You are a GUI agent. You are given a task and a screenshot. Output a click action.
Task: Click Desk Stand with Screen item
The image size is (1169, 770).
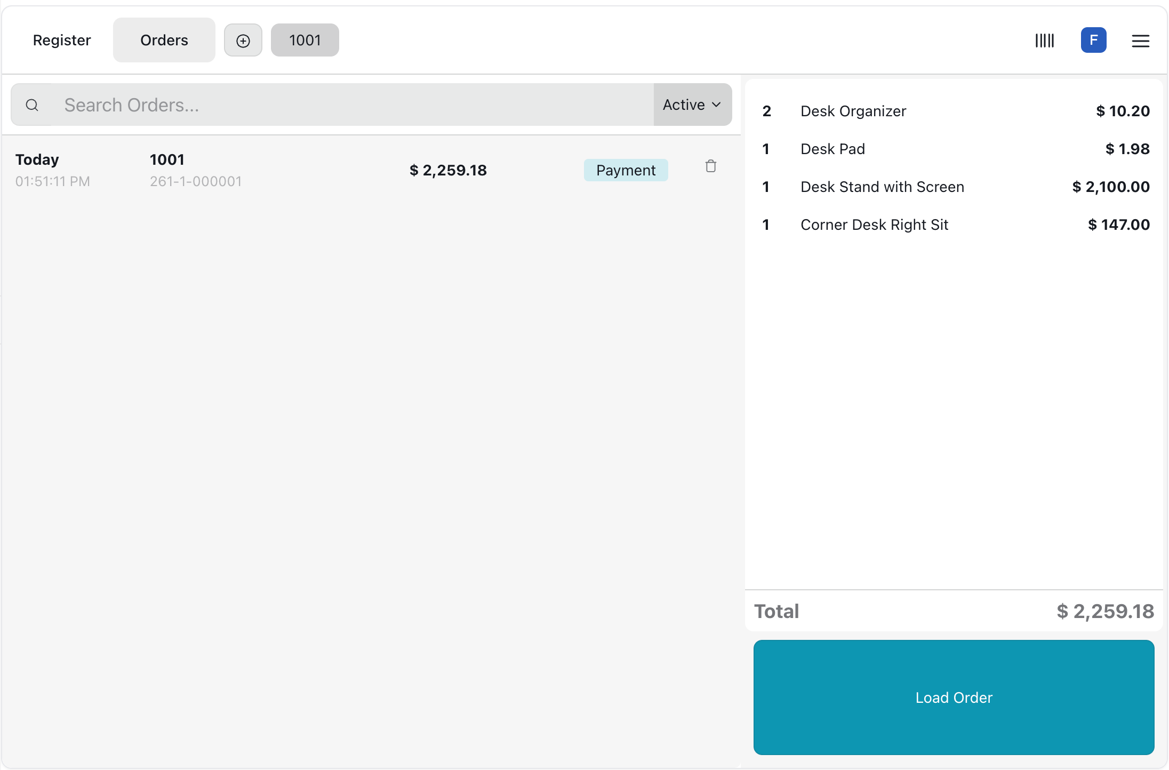point(882,187)
